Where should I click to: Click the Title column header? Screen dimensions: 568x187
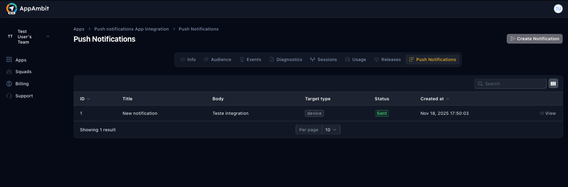tap(127, 99)
